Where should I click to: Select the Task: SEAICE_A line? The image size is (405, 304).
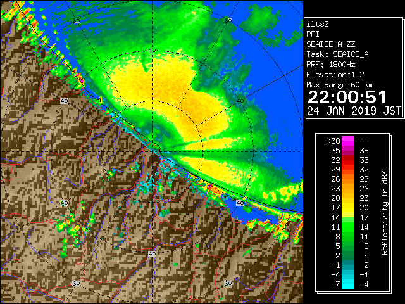(x=337, y=54)
